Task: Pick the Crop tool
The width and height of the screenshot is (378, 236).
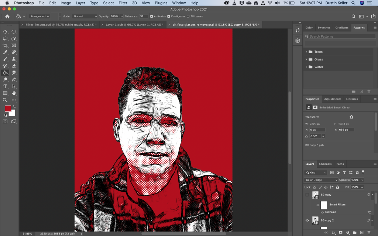Action: tap(6, 45)
